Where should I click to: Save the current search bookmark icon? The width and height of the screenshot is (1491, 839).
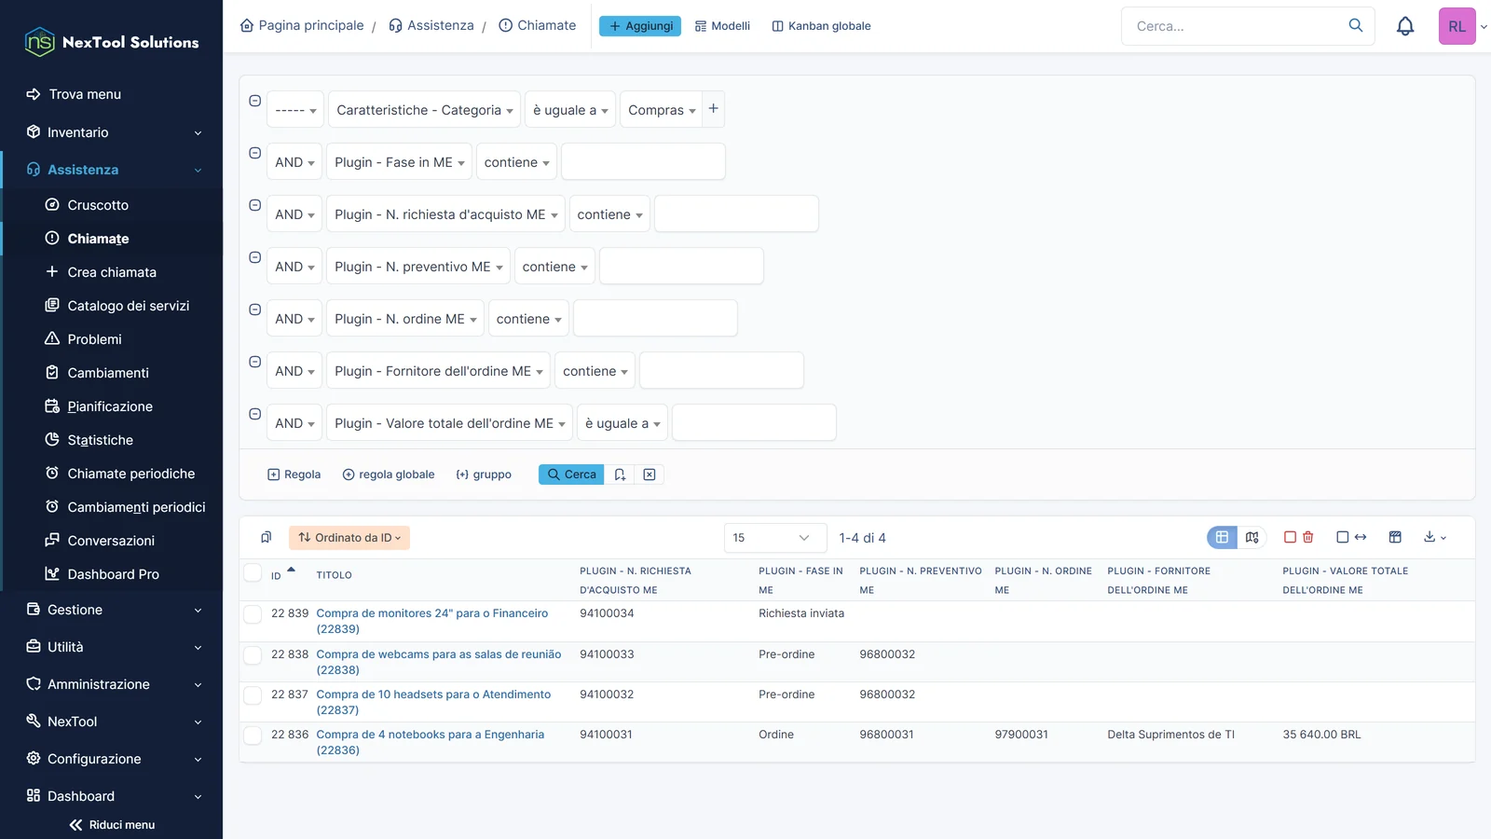(620, 475)
